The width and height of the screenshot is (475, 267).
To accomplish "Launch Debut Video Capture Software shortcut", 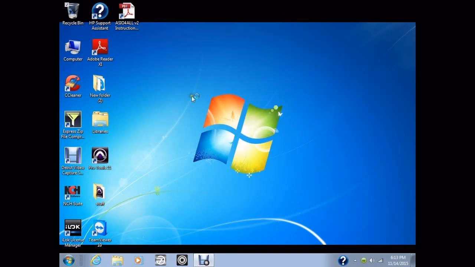I will [x=73, y=161].
